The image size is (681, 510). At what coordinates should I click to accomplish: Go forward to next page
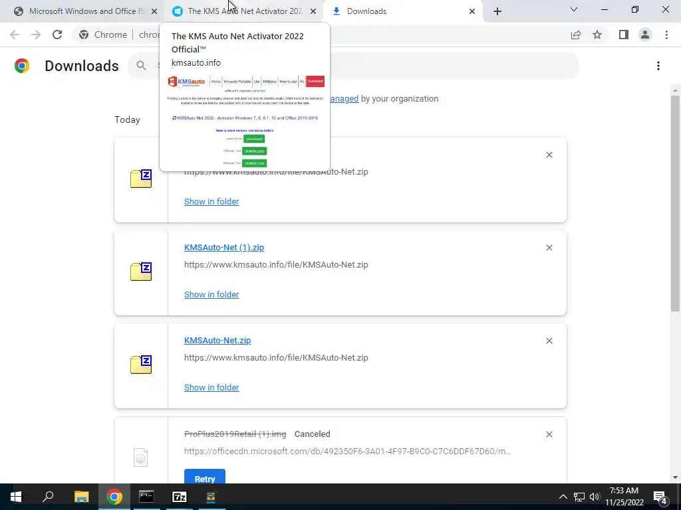click(x=36, y=35)
